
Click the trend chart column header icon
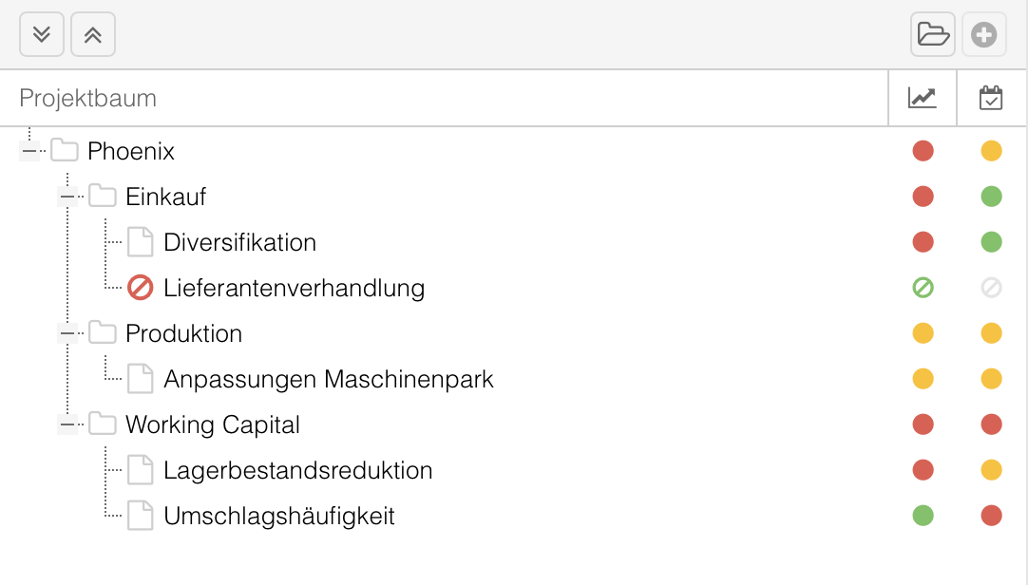click(922, 98)
